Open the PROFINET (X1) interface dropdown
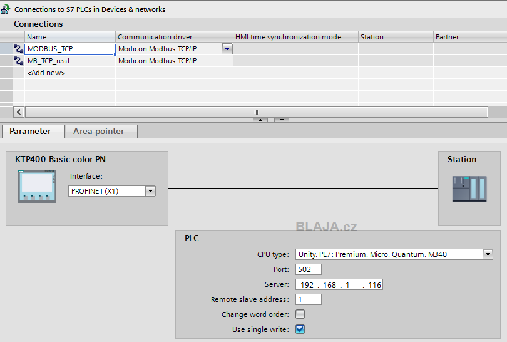The height and width of the screenshot is (342, 507). pyautogui.click(x=150, y=191)
